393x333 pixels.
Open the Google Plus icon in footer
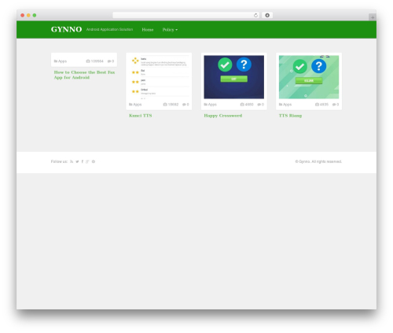point(87,161)
